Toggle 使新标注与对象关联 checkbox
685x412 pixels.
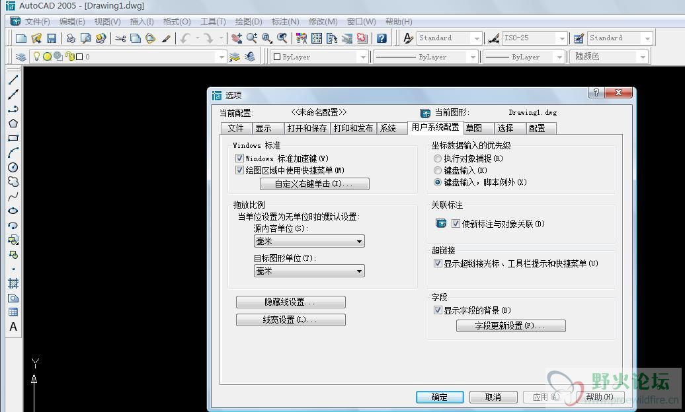[456, 224]
